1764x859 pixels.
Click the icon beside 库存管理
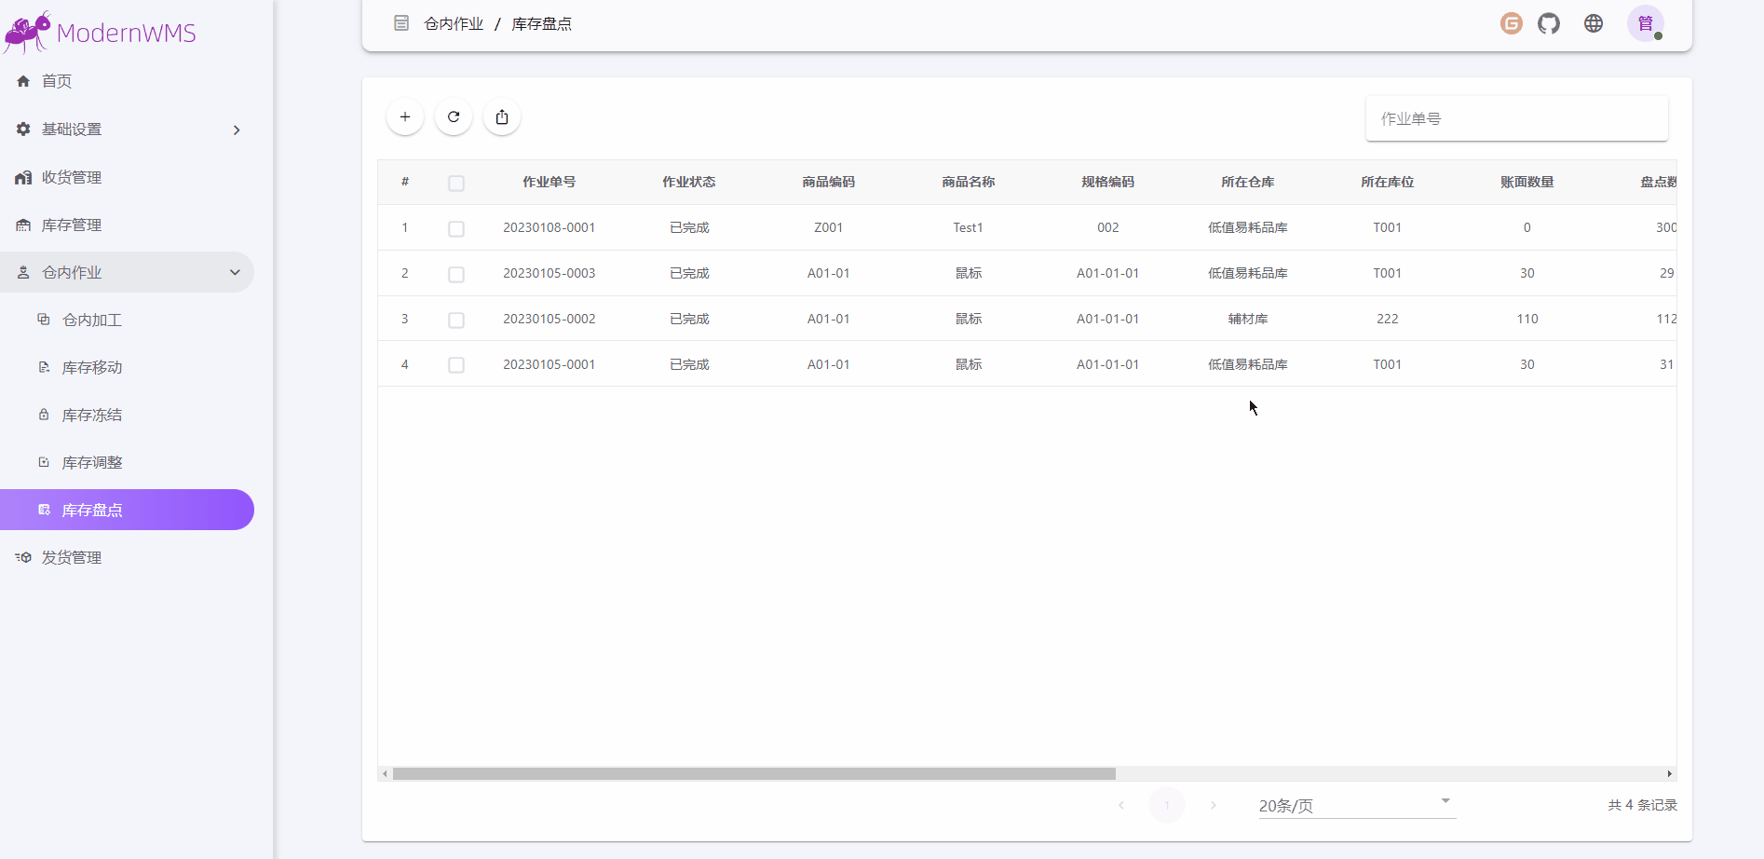pos(23,225)
